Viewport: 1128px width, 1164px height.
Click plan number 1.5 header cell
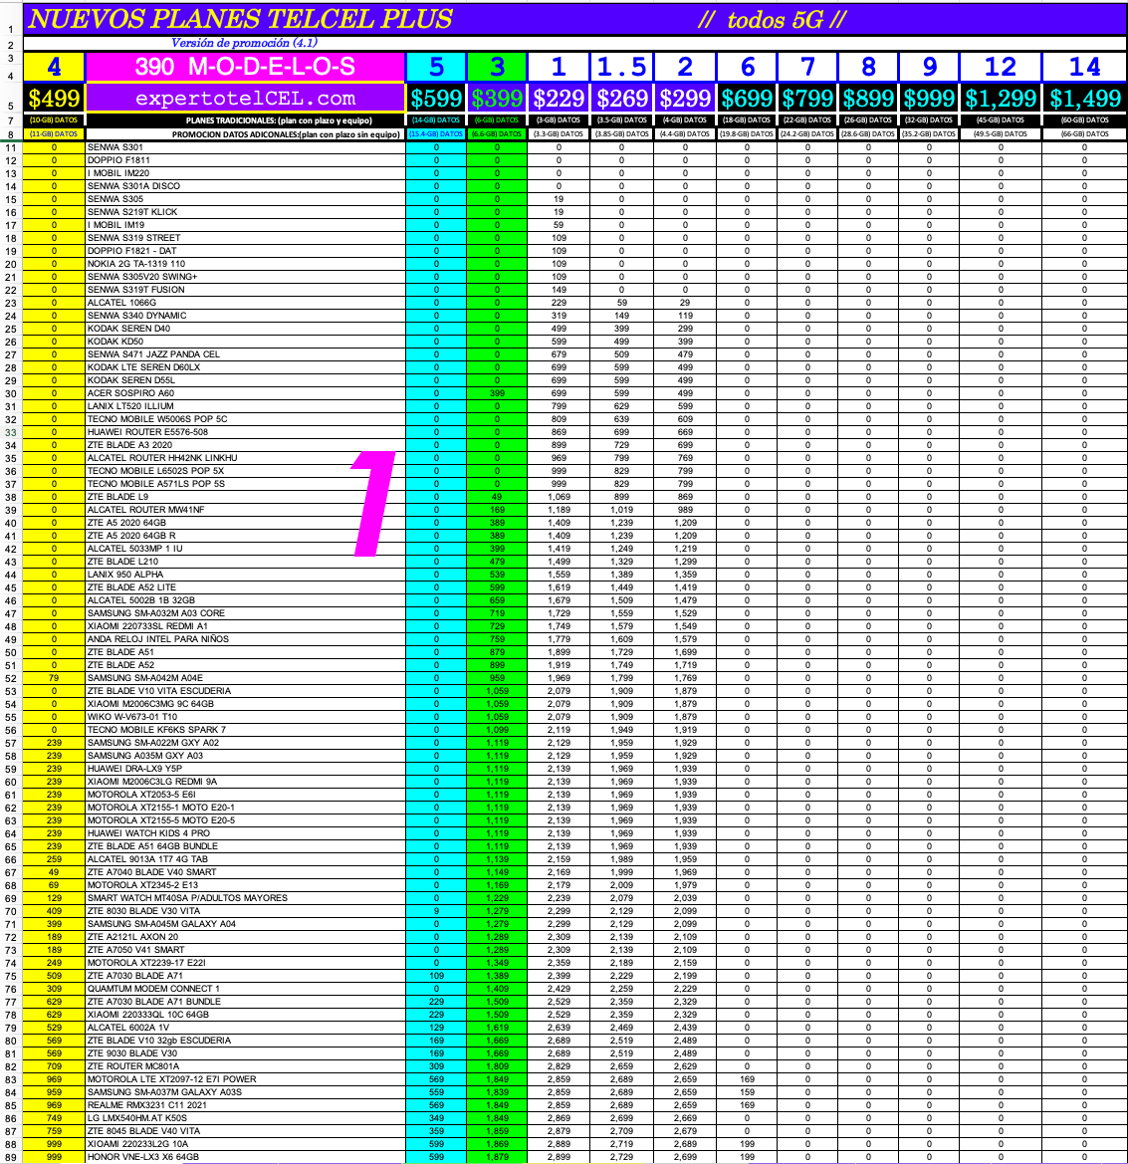click(x=622, y=67)
